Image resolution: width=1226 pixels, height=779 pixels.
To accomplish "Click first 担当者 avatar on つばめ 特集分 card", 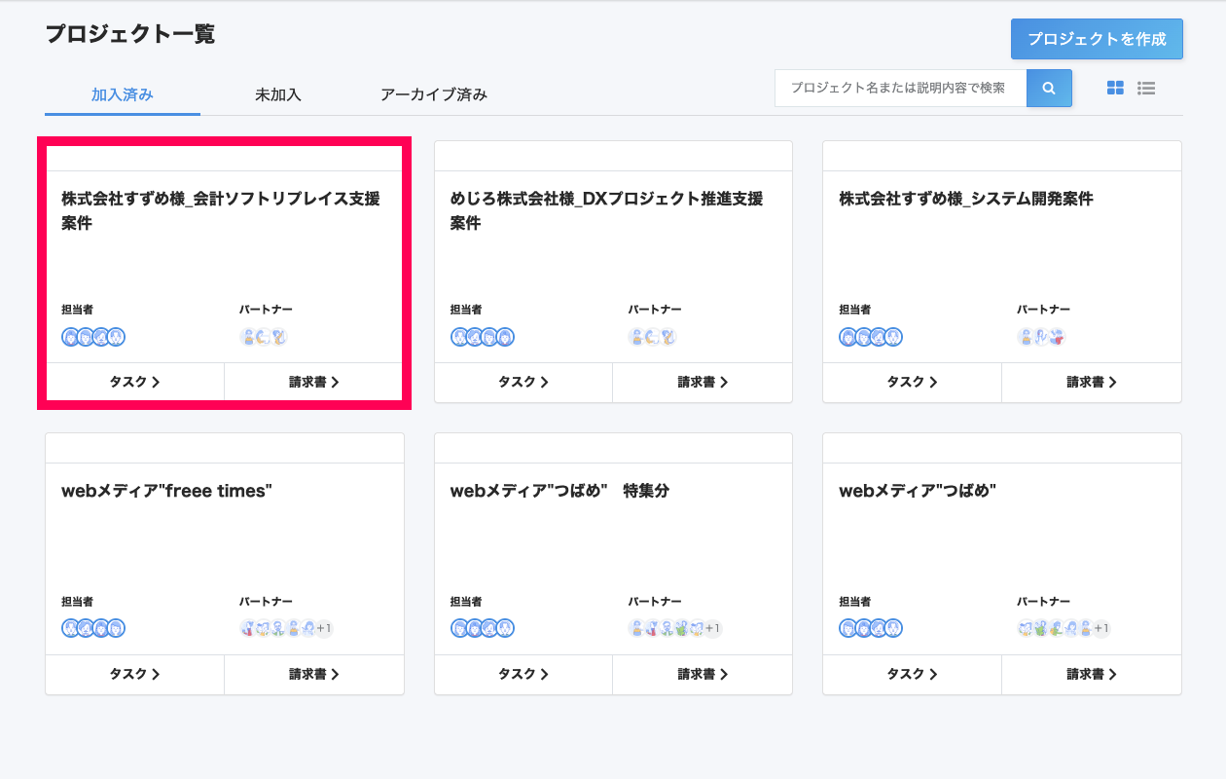I will pos(460,628).
